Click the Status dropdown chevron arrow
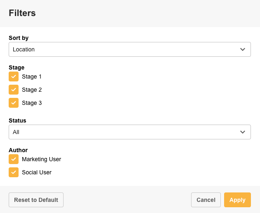The image size is (260, 213). (243, 132)
